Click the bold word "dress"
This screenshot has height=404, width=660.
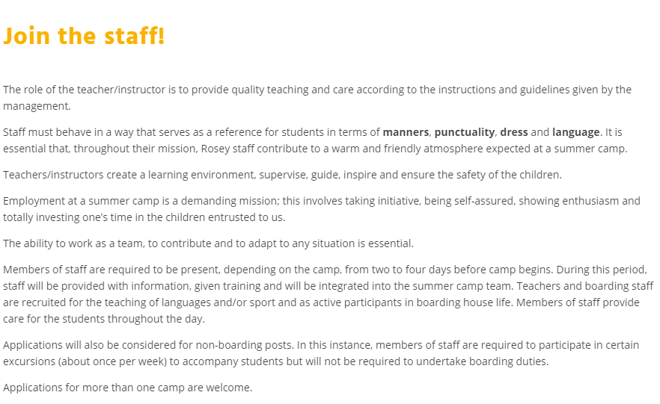click(514, 132)
